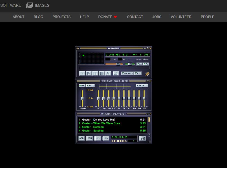Toggle the PL playlist window button

(146, 64)
